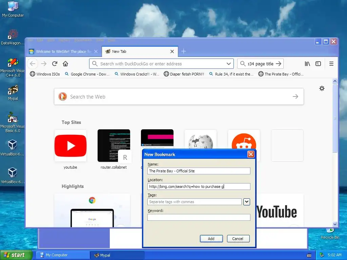347x260 pixels.
Task: Click the Search the Web field
Action: [x=179, y=96]
